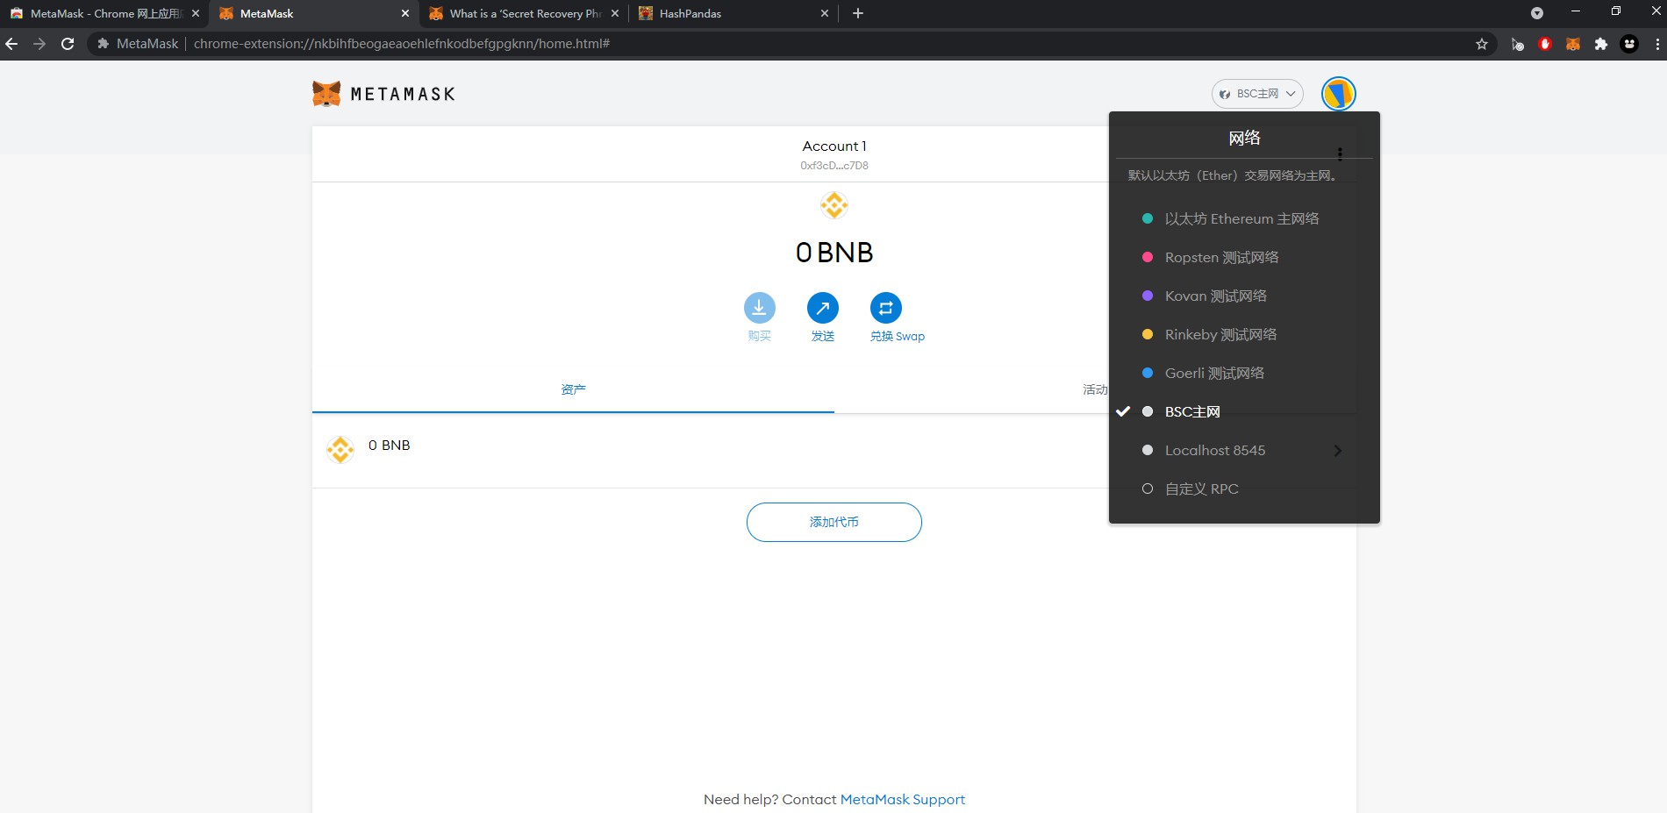Viewport: 1667px width, 813px height.
Task: Open the account avatar menu
Action: tap(1338, 94)
